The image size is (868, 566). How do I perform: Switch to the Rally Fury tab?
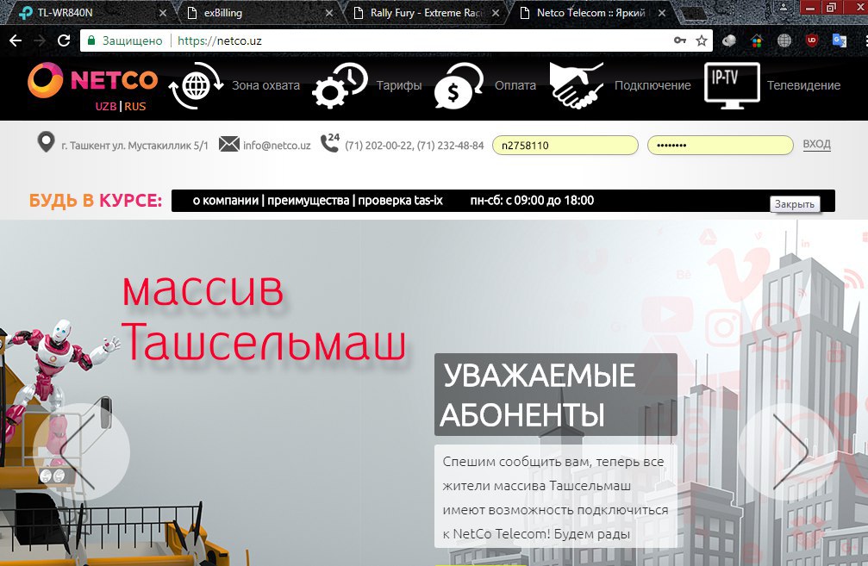click(425, 13)
